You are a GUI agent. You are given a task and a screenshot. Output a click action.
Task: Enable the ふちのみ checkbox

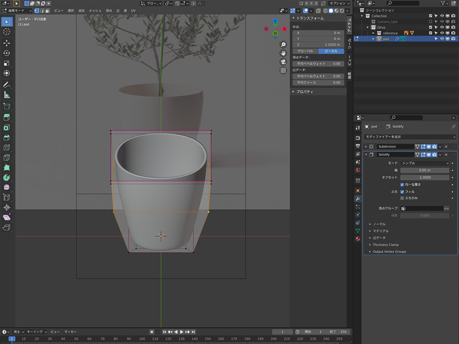click(402, 198)
